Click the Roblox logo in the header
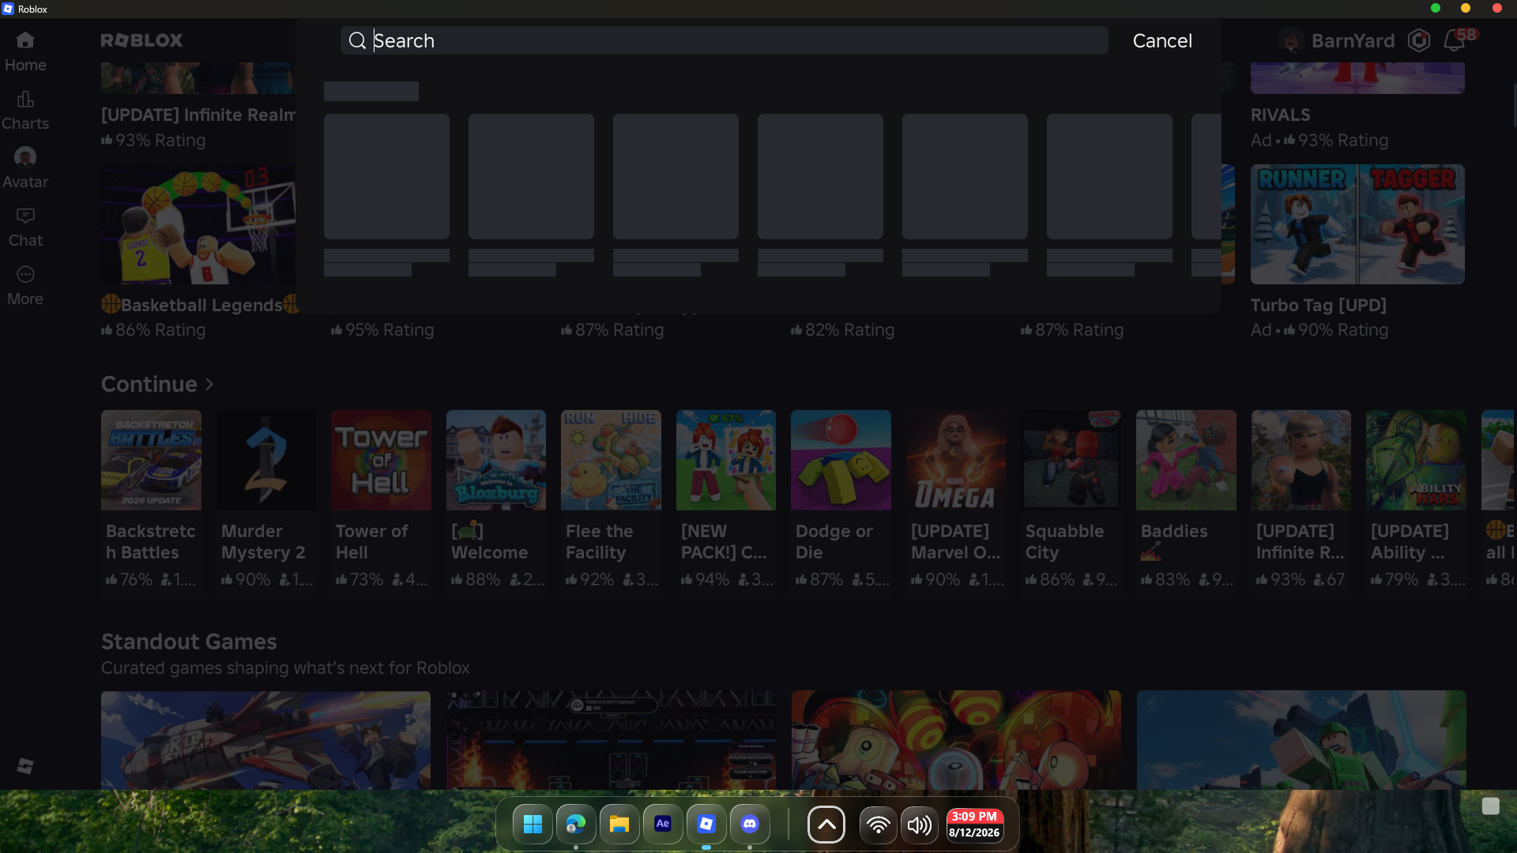The height and width of the screenshot is (853, 1517). (142, 40)
